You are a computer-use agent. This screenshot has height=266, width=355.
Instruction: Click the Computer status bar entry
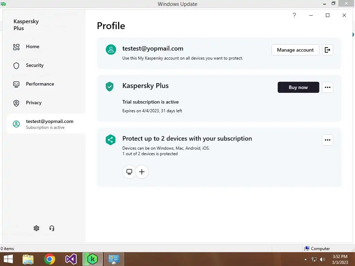coord(317,249)
